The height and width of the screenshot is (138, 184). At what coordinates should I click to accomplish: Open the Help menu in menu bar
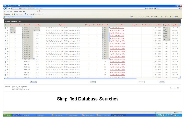24,11
